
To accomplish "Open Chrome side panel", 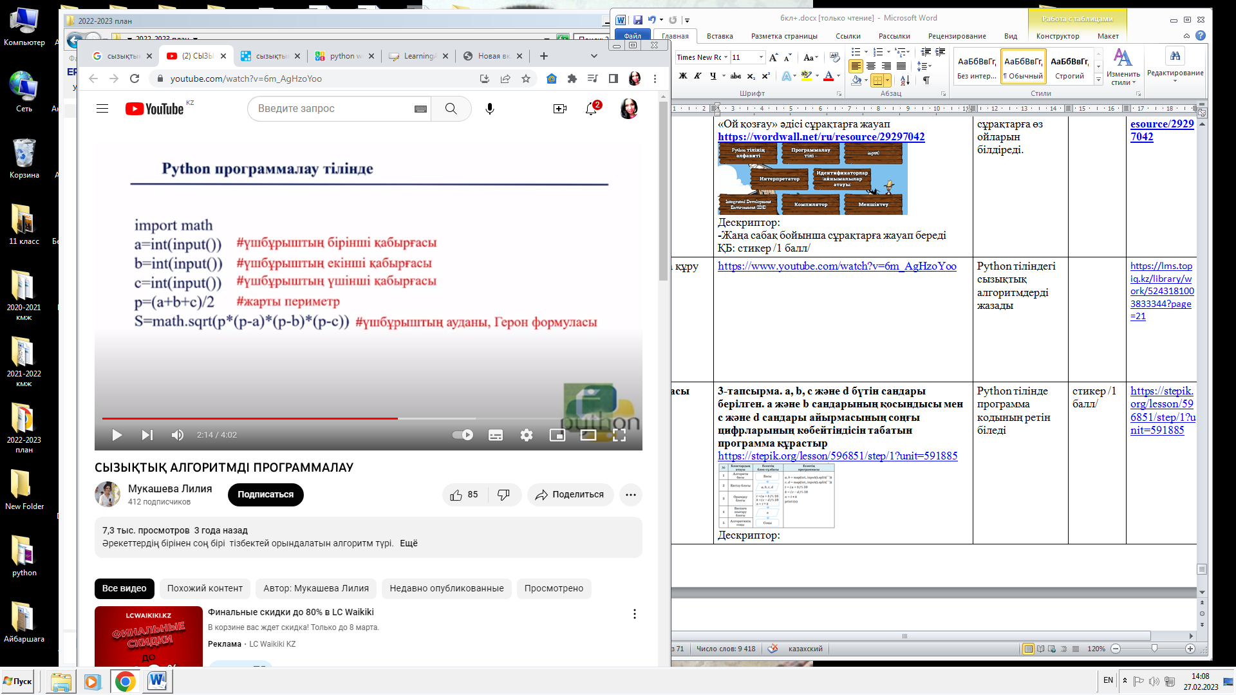I will 613,79.
